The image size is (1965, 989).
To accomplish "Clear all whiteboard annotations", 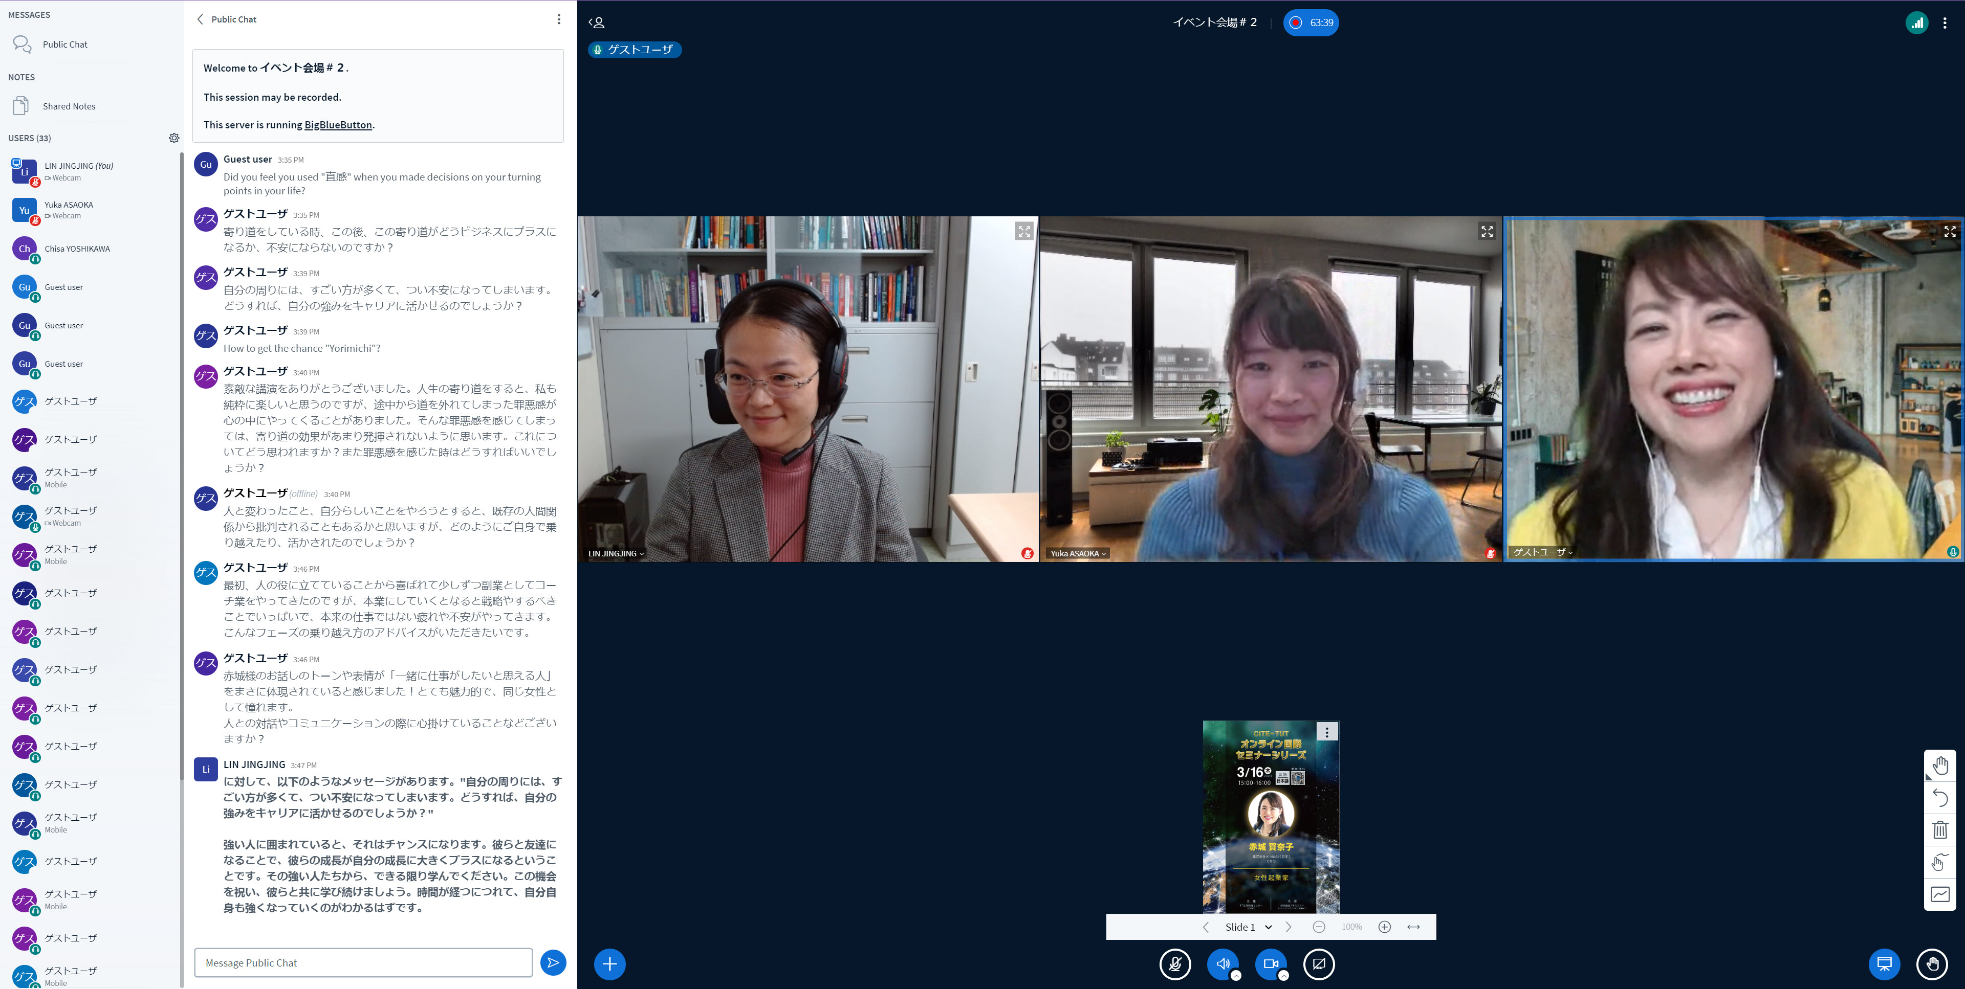I will coord(1940,830).
